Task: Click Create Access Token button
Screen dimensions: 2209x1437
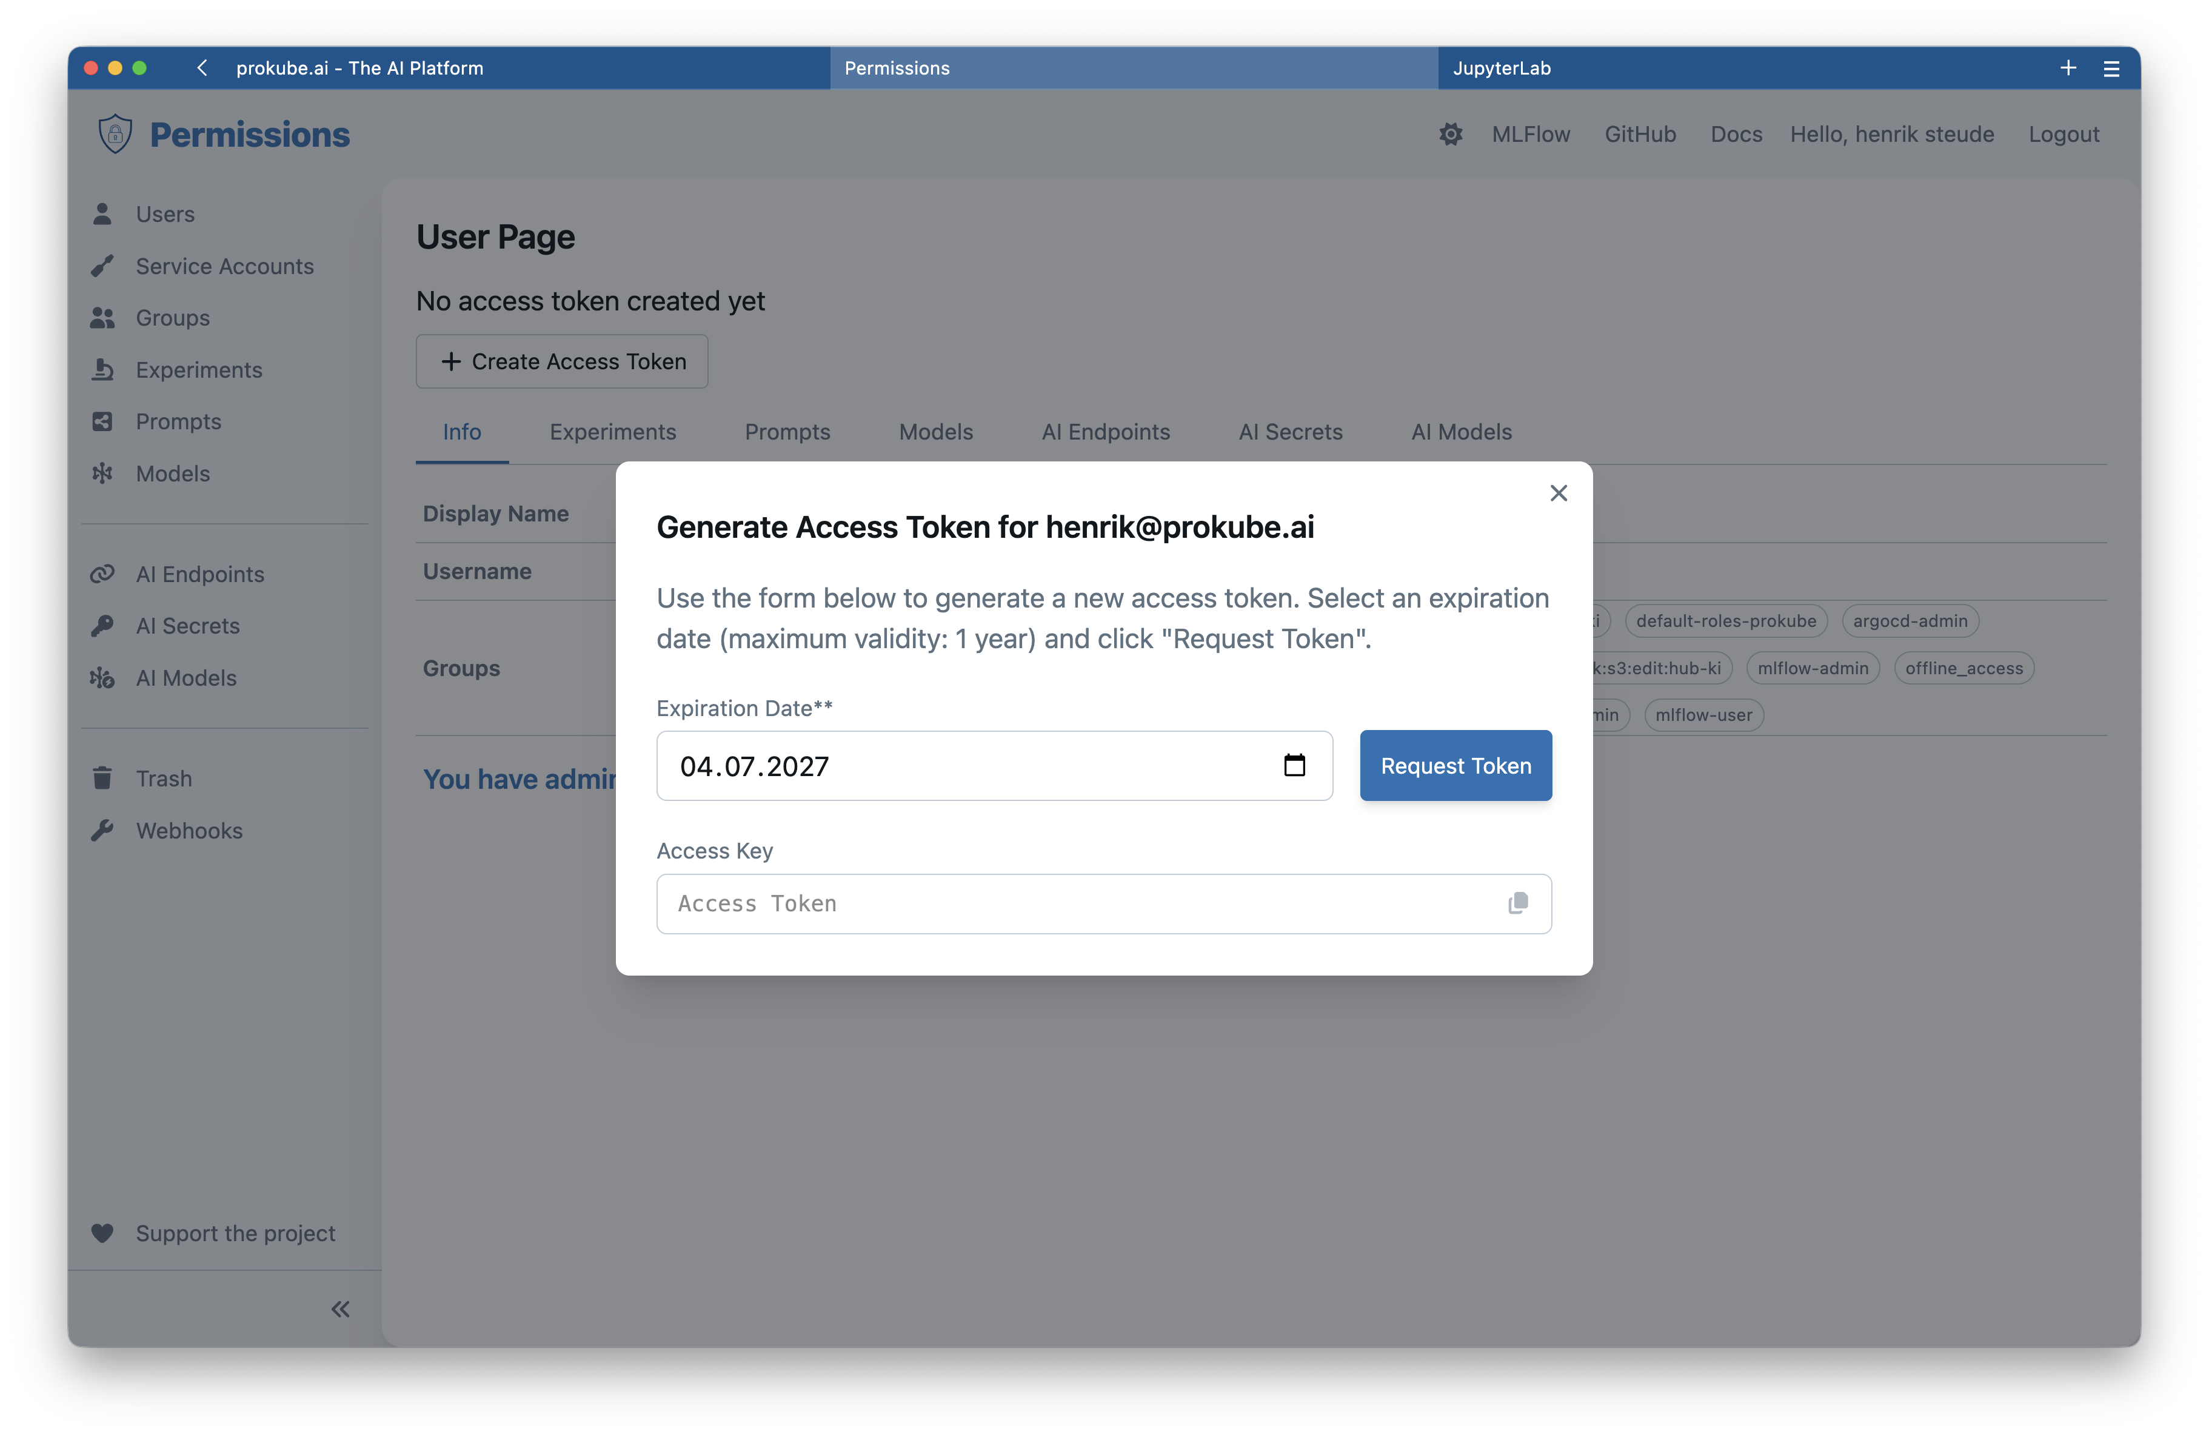Action: point(561,361)
